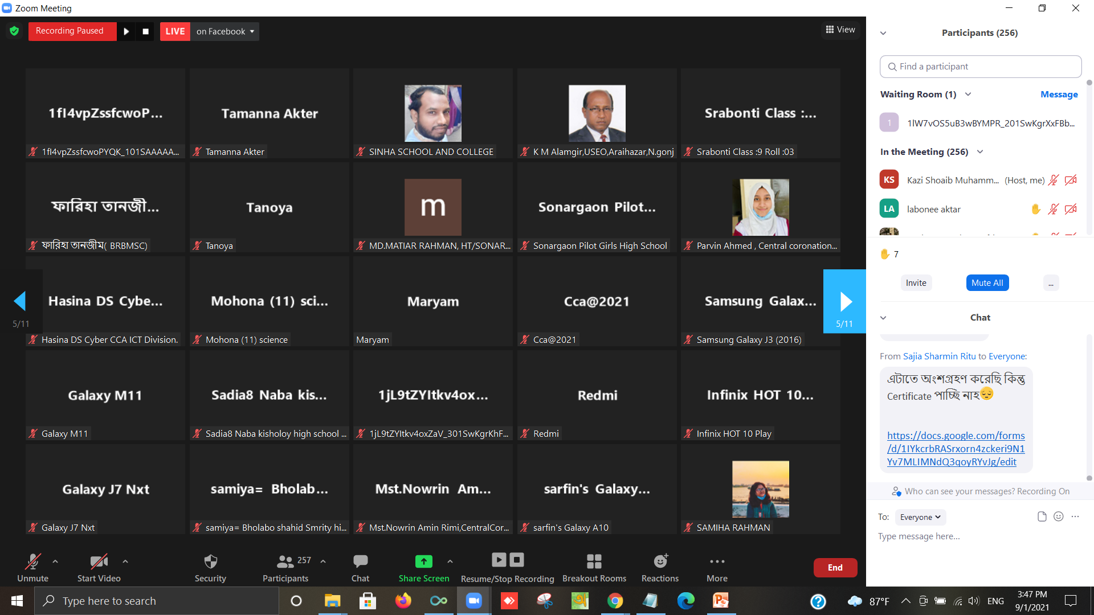Collapse the Participants panel chevron

pos(883,33)
